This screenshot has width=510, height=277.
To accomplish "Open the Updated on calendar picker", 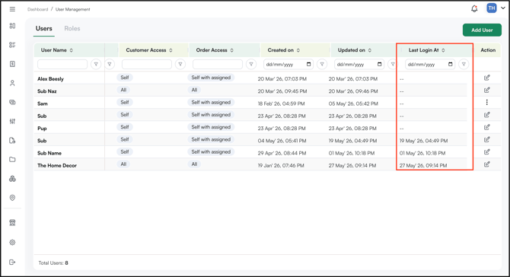I will click(380, 64).
